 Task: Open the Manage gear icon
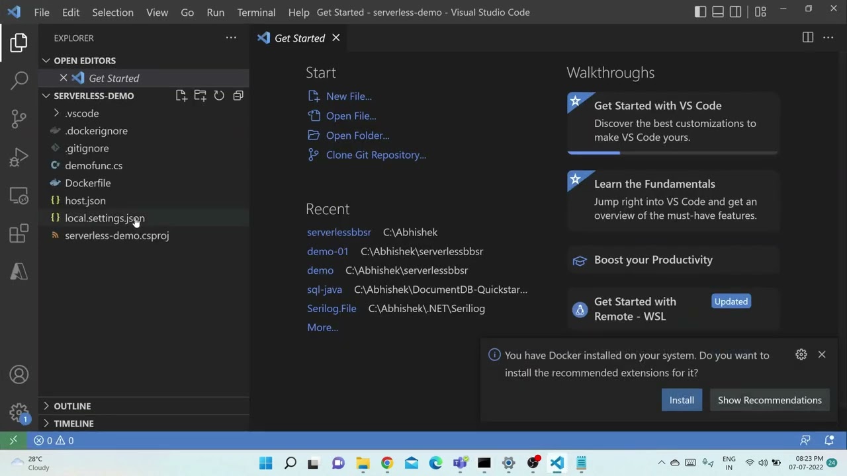click(19, 413)
